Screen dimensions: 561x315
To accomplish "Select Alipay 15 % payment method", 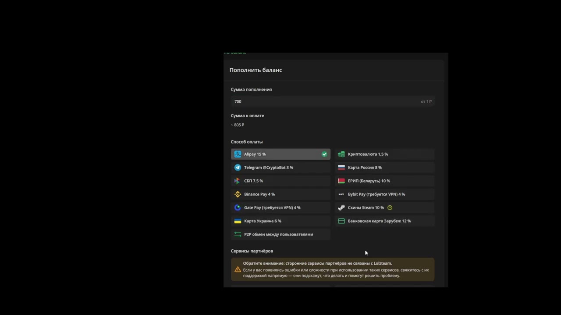I will pyautogui.click(x=280, y=154).
